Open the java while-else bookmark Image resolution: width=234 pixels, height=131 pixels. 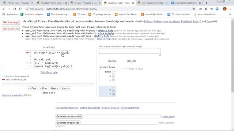tap(205, 15)
